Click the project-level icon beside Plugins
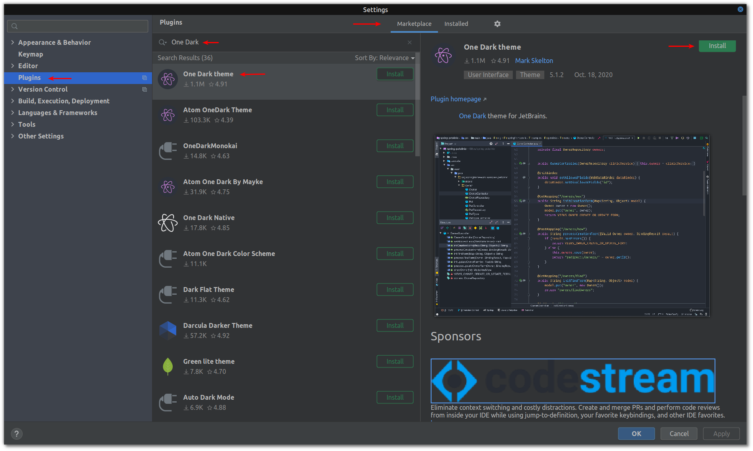Screen dimensions: 753x451 [x=144, y=78]
